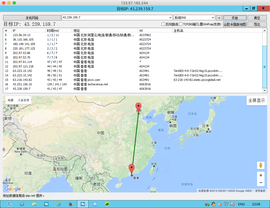270x208 pixels.
Task: Click the 导出 export button
Action: pos(257,24)
